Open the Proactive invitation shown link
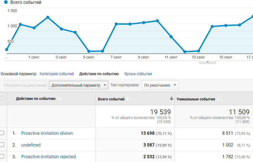Screen dimensions: 253x162 (x=47, y=133)
